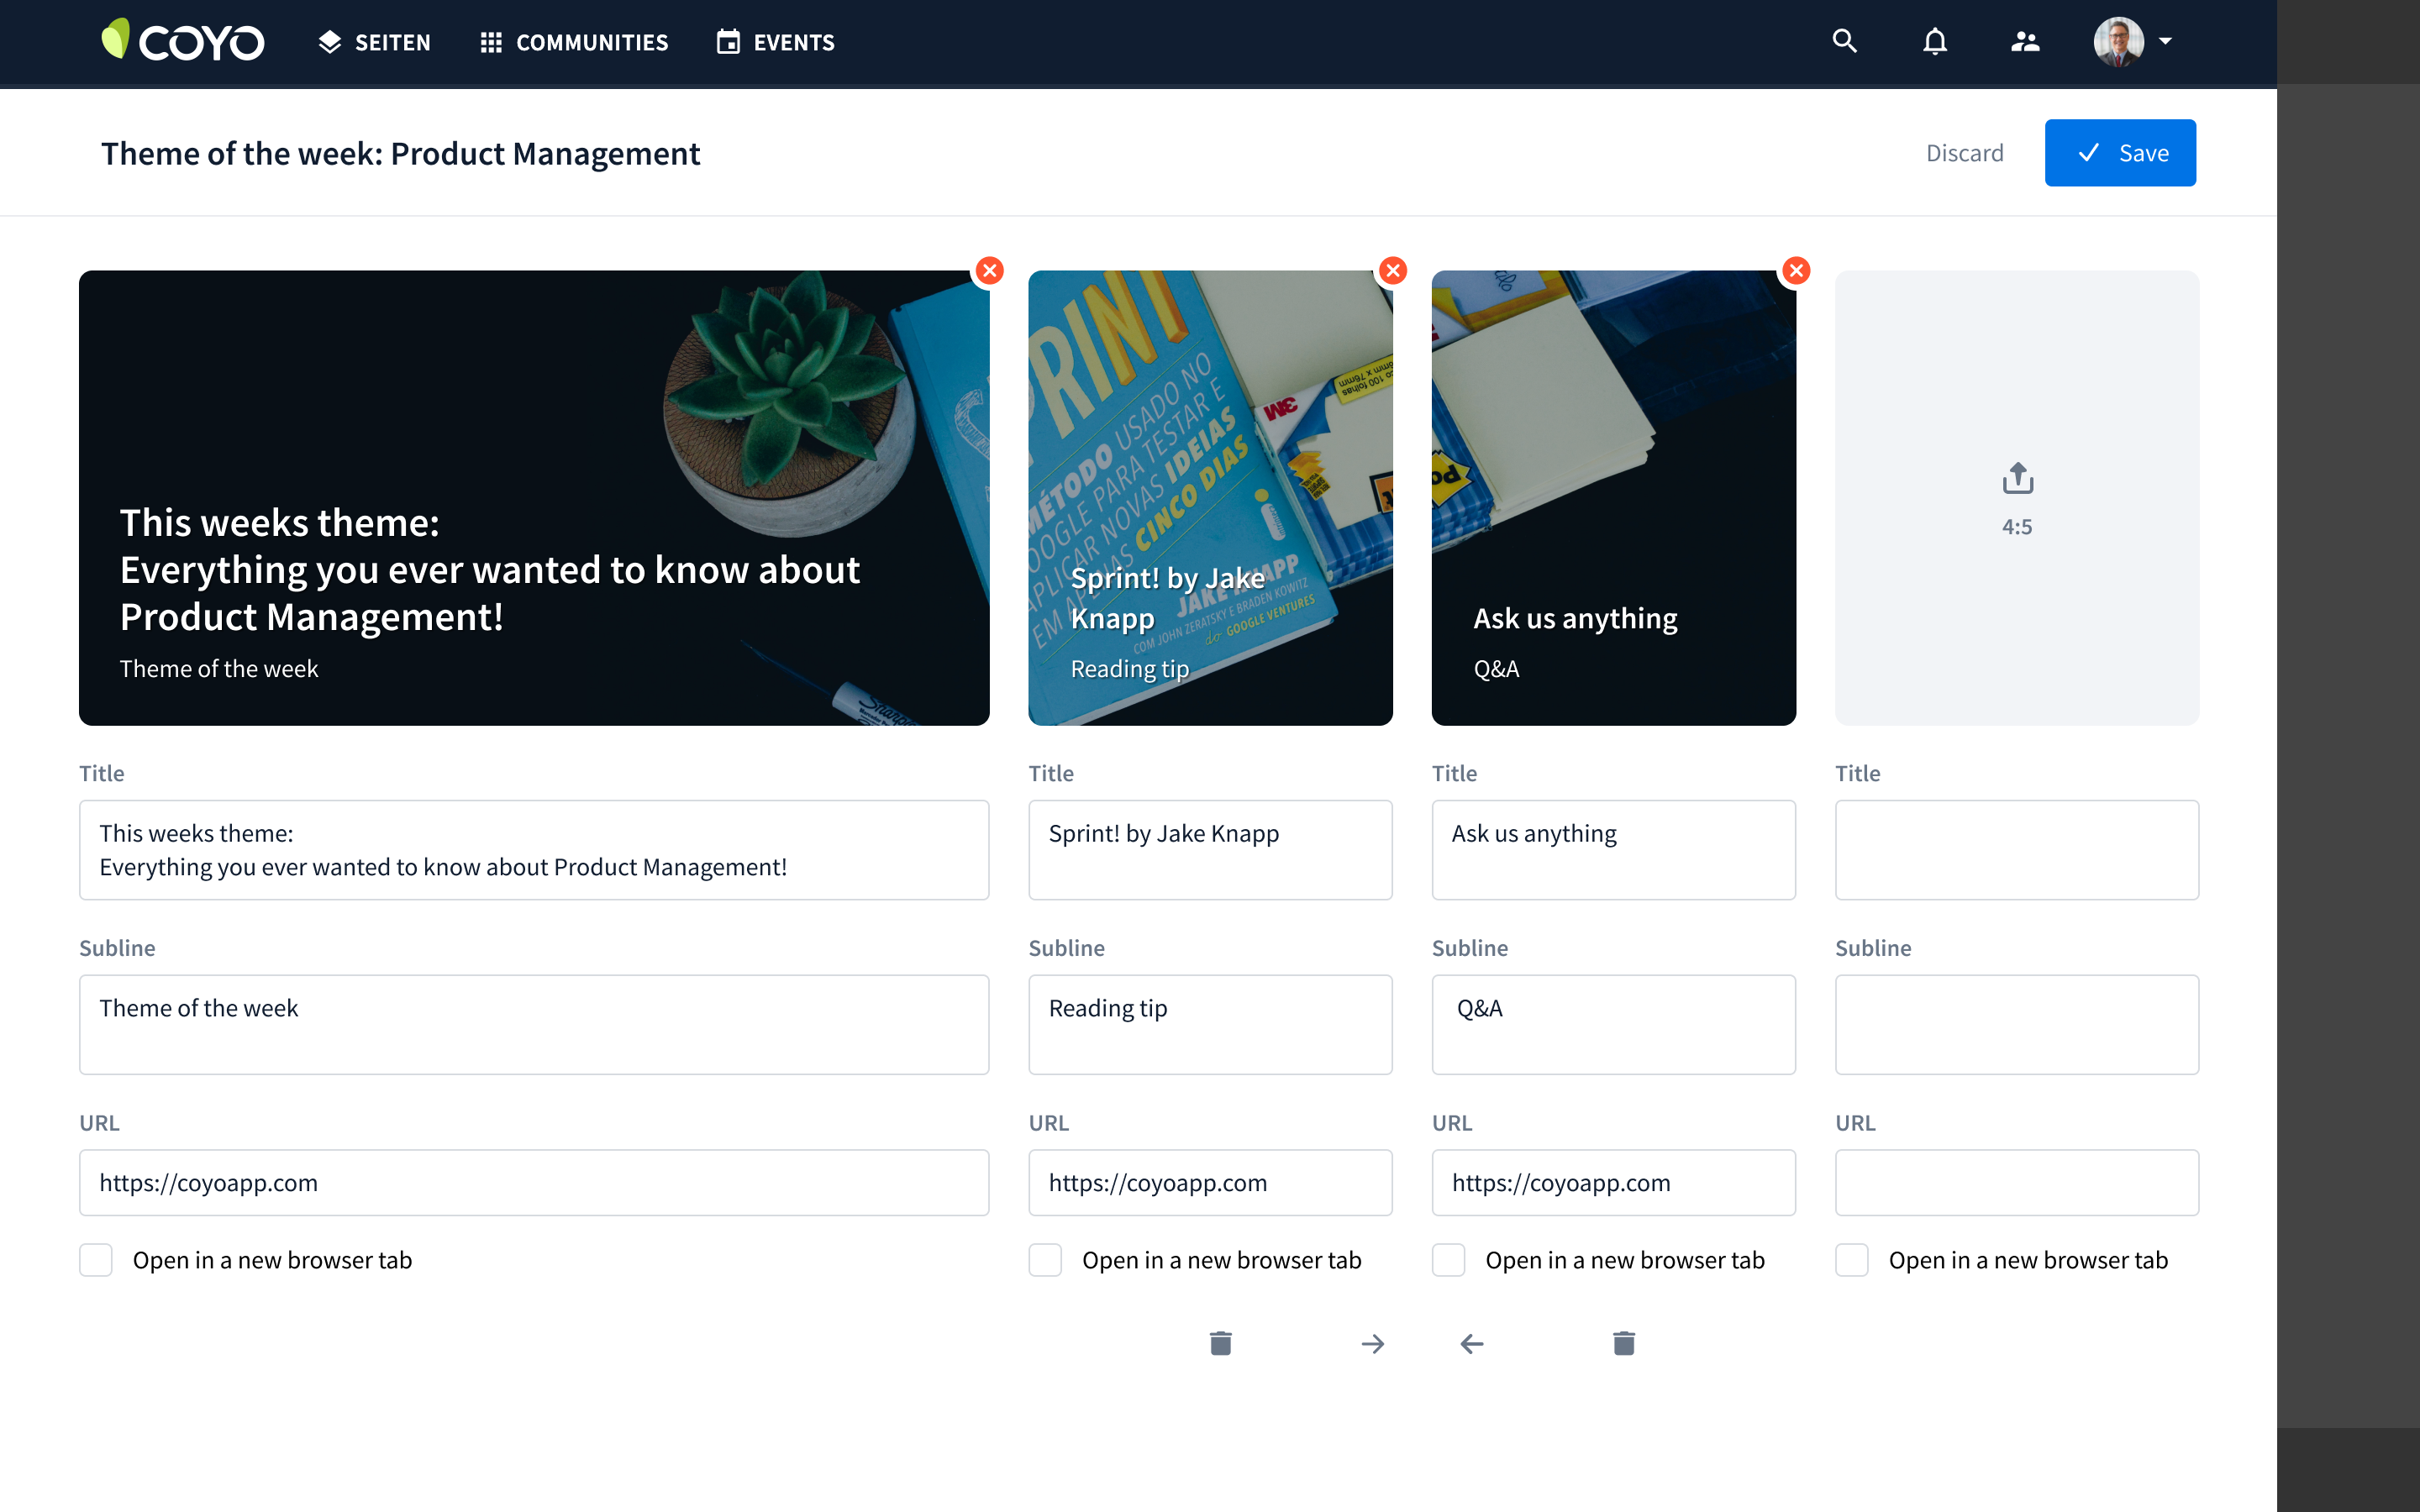This screenshot has height=1512, width=2420.
Task: Click empty URL field of fourth teaser
Action: point(2017,1183)
